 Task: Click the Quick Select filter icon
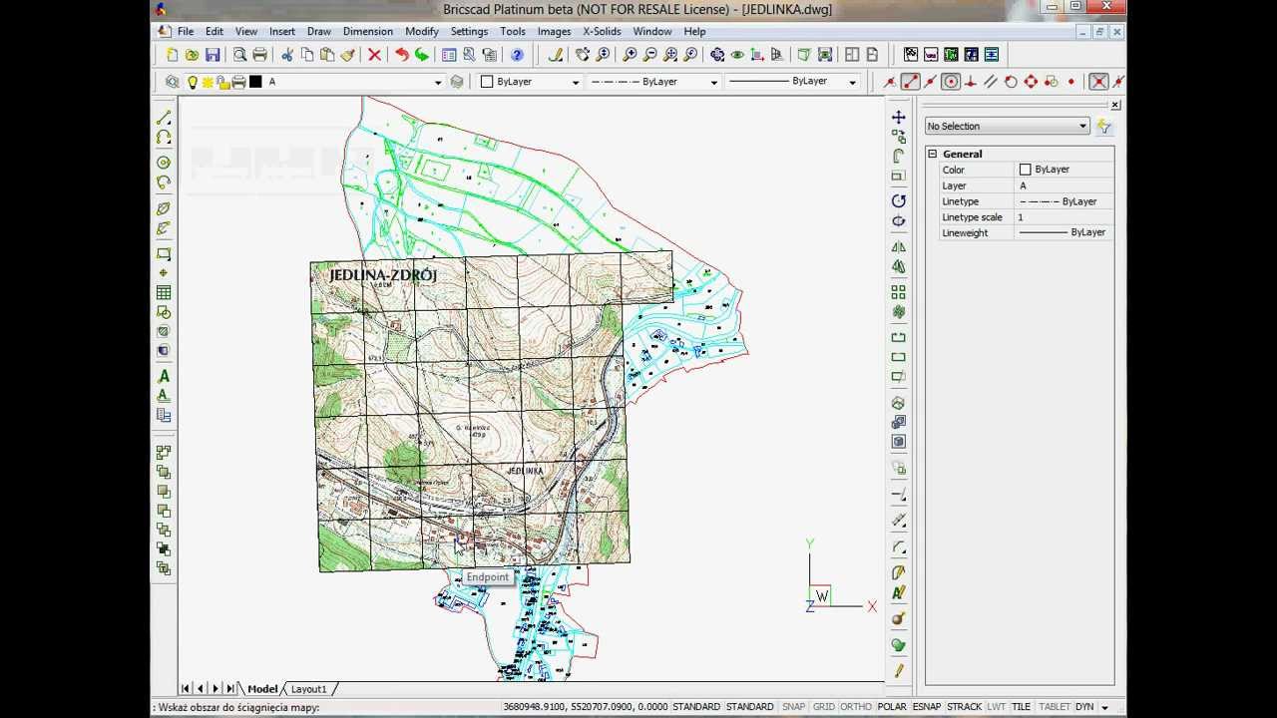[x=1103, y=126]
